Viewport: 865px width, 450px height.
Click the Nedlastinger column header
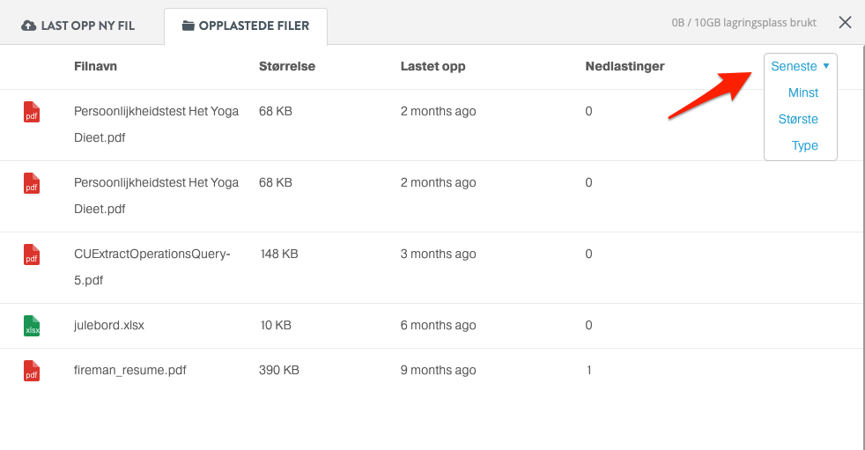coord(625,66)
